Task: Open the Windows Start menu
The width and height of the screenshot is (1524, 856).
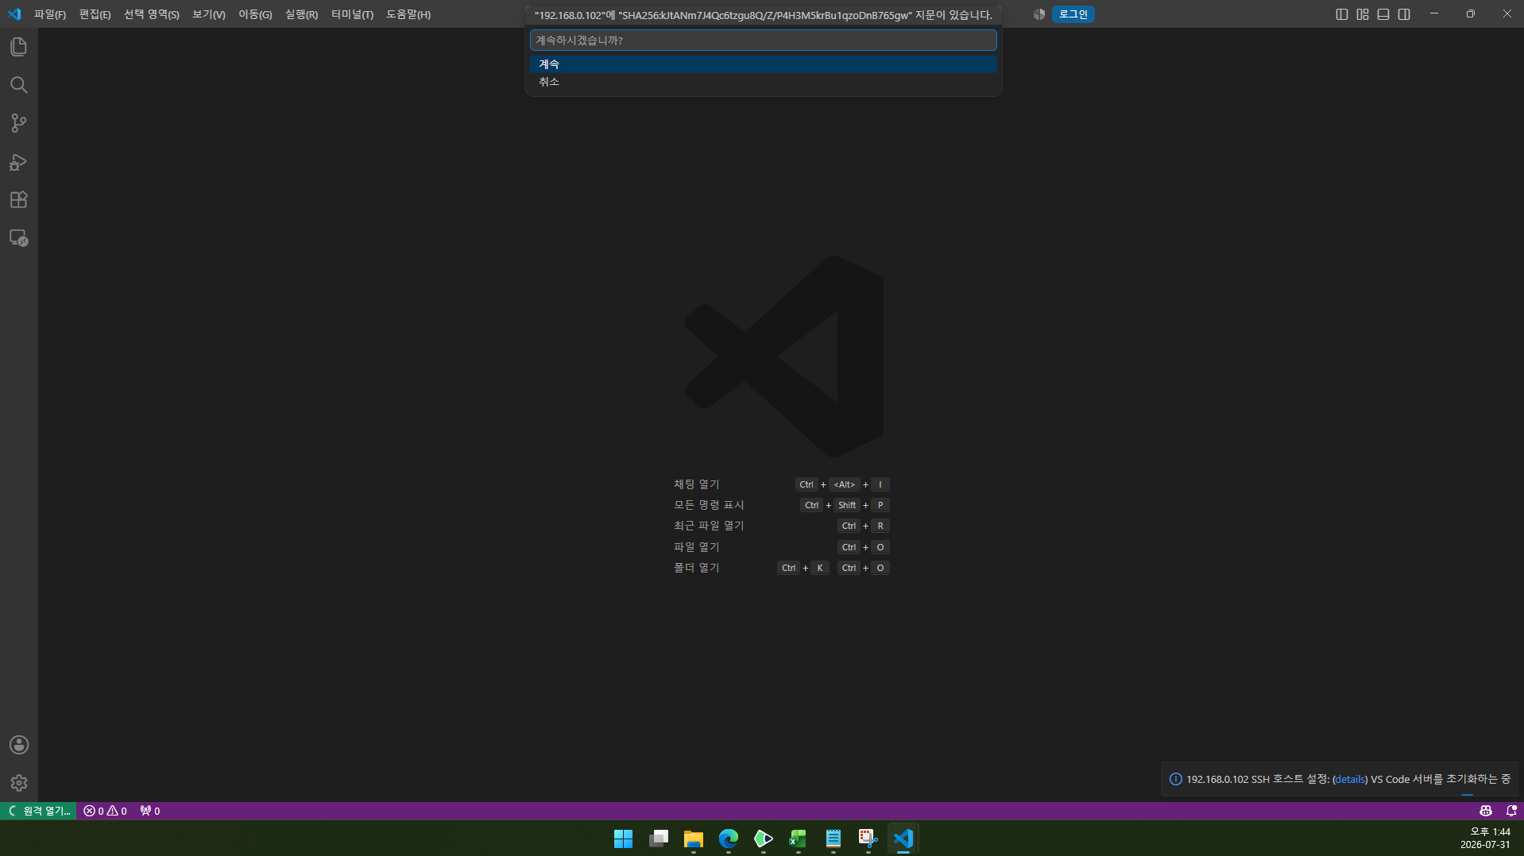Action: [x=624, y=839]
